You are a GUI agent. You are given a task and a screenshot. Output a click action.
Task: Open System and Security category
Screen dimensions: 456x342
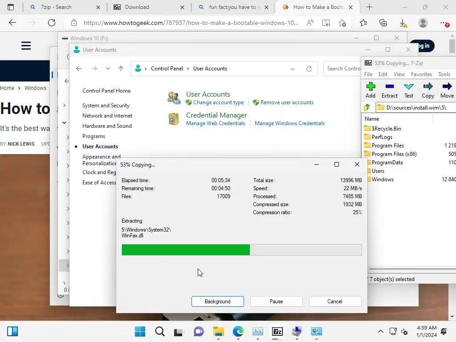(x=106, y=105)
